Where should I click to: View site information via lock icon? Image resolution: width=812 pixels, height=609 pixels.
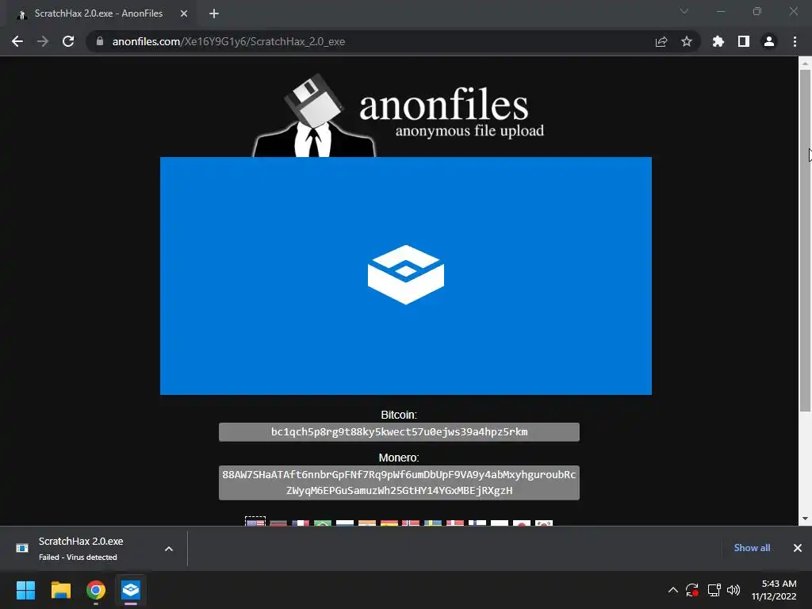pos(99,41)
